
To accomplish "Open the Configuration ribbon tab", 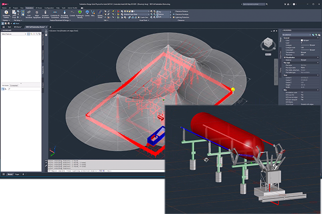I will pyautogui.click(x=50, y=8).
